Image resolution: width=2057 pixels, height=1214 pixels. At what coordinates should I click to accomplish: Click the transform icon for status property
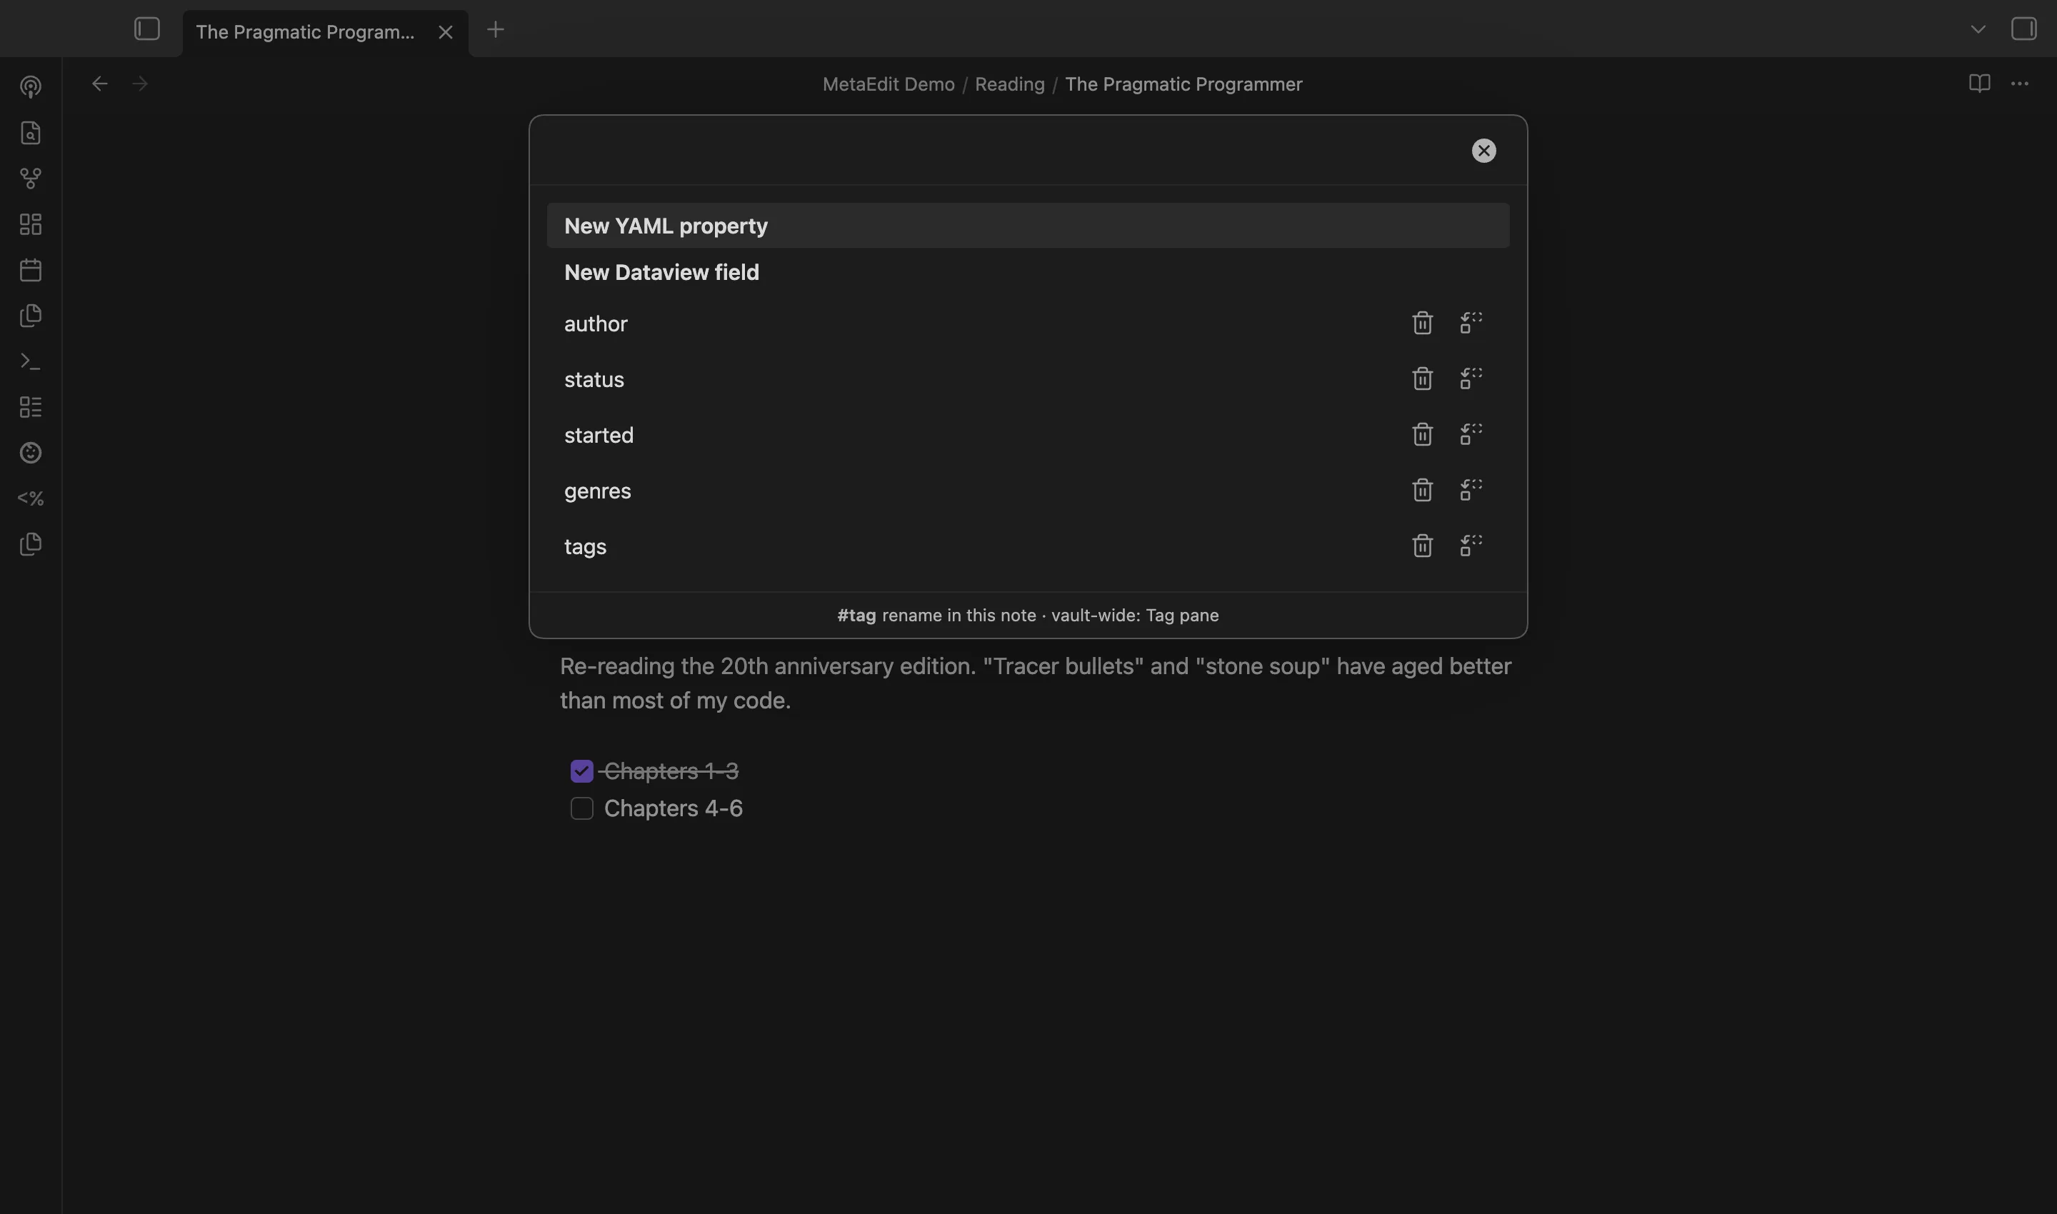click(1471, 378)
